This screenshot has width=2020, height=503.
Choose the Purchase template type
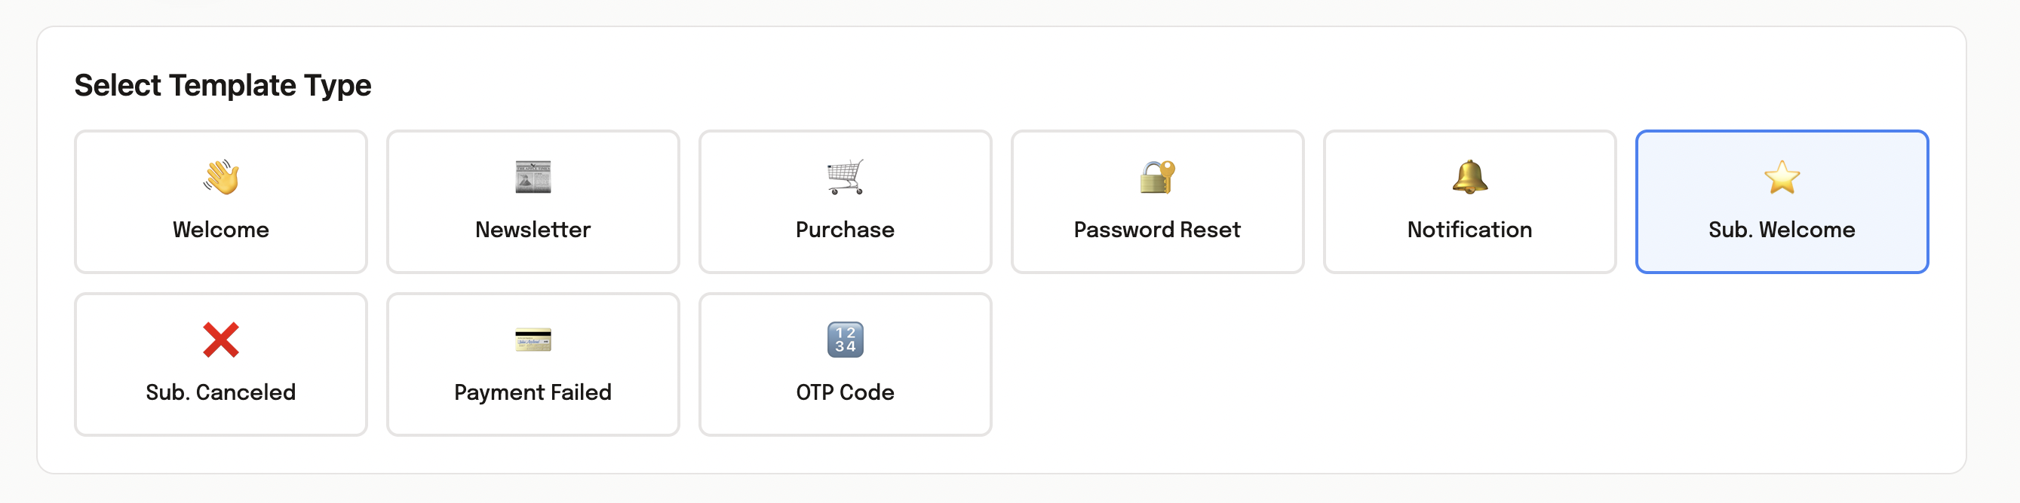point(844,202)
